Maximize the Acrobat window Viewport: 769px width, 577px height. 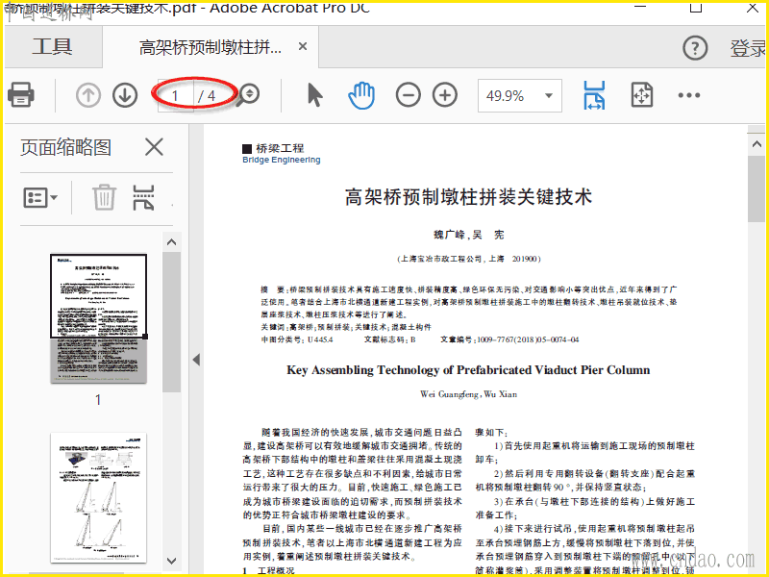[696, 7]
